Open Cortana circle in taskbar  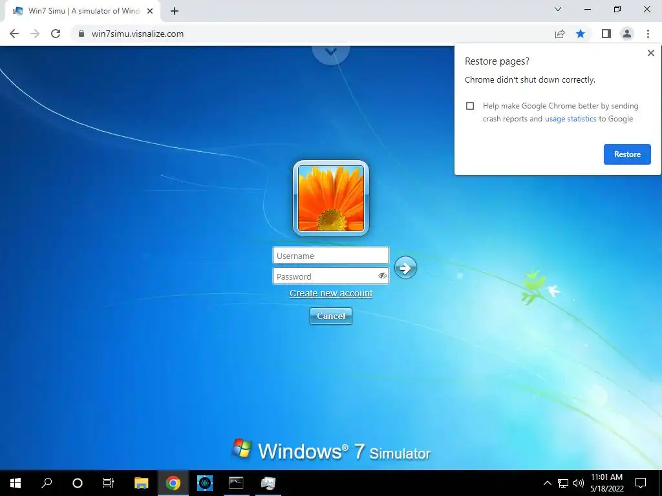[78, 483]
